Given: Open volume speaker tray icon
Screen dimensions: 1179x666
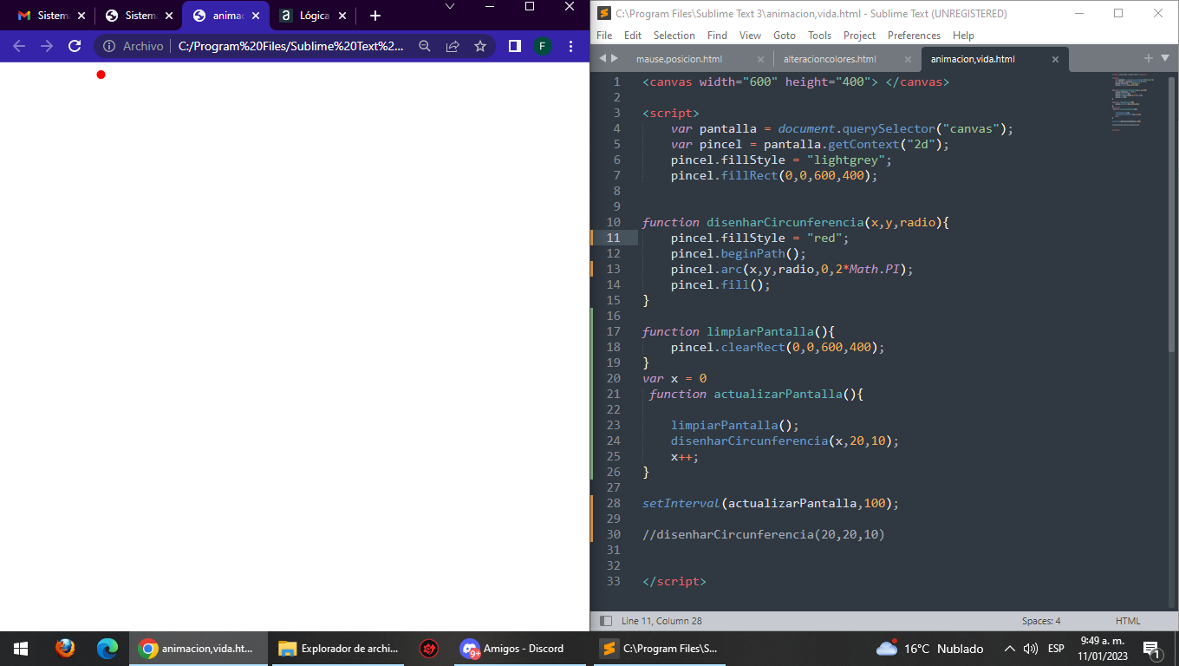Looking at the screenshot, I should point(1031,649).
